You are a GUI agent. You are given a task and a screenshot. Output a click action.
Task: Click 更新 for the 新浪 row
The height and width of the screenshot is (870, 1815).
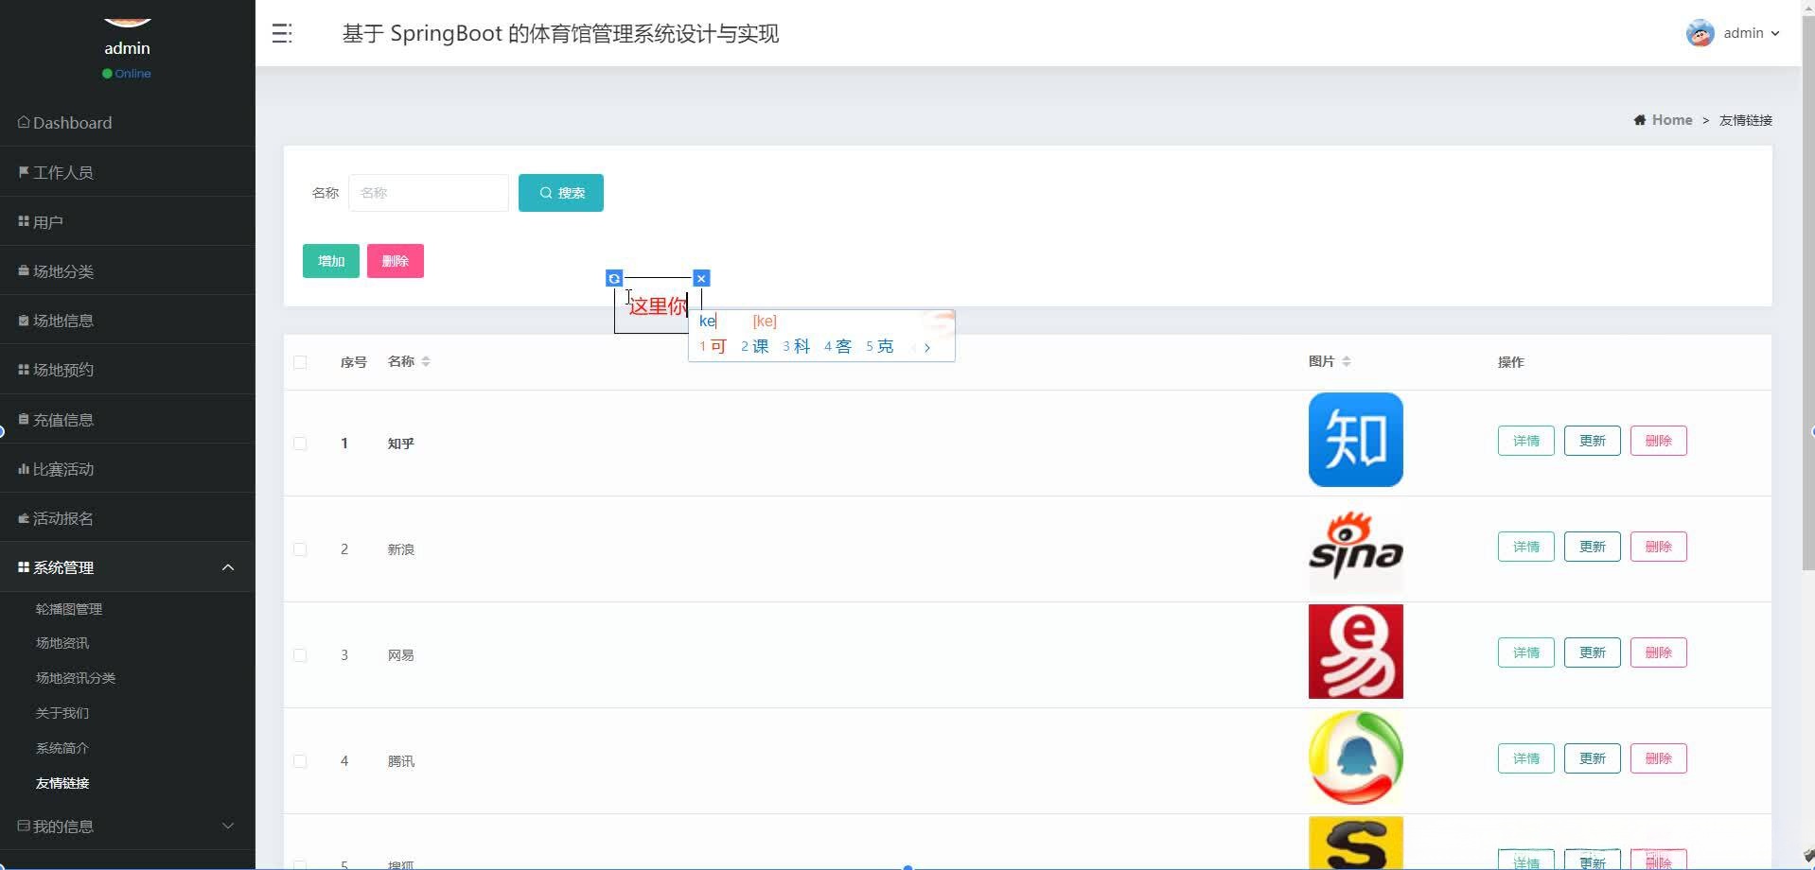tap(1593, 547)
